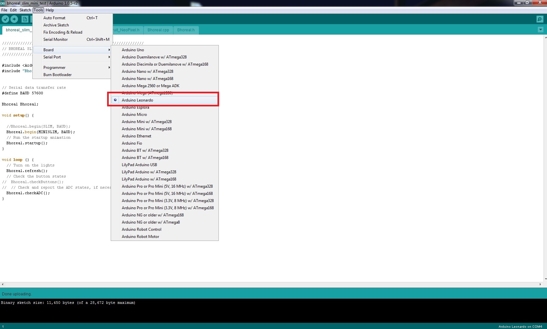Image resolution: width=547 pixels, height=329 pixels.
Task: Click Arduino infinity logo in title bar
Action: pos(3,3)
